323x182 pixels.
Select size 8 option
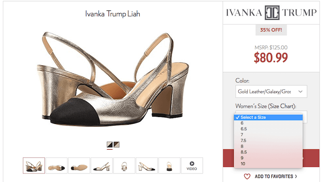pyautogui.click(x=268, y=146)
